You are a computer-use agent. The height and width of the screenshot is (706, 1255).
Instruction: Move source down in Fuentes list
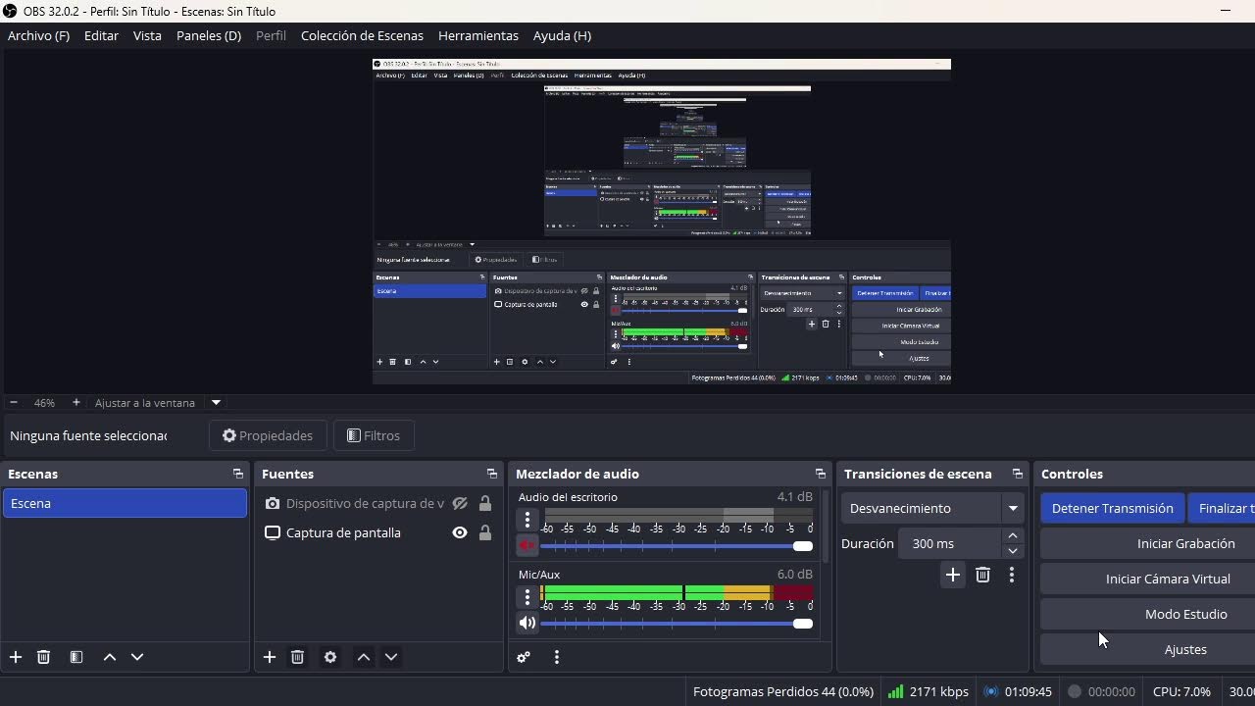(x=391, y=657)
